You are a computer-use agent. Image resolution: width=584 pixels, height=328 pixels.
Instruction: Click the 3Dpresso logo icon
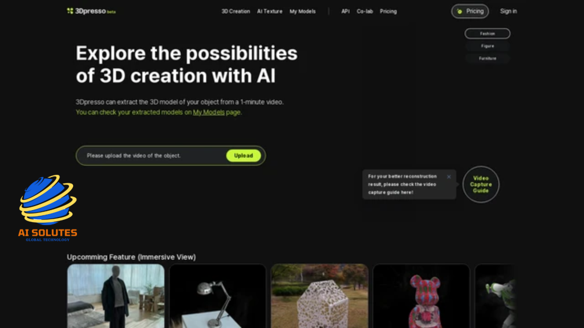[x=70, y=11]
